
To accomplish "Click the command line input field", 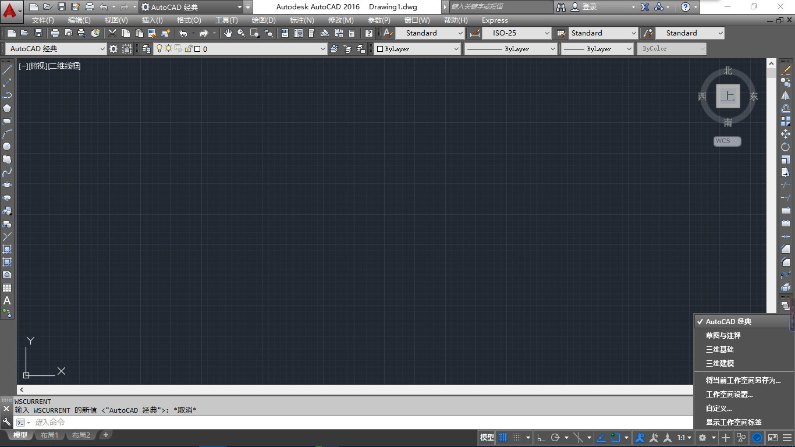I will (x=407, y=423).
